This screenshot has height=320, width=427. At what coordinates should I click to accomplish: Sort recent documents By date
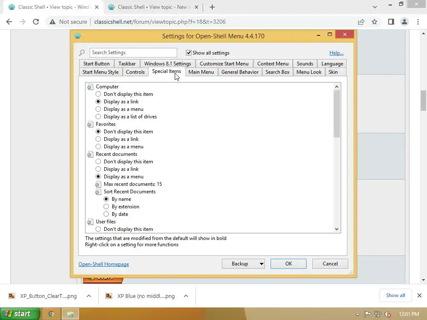(x=106, y=214)
